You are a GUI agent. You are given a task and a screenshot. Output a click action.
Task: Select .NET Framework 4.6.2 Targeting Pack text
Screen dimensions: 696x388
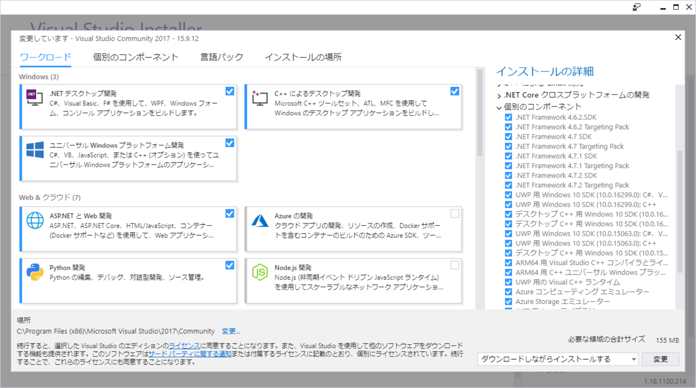(572, 127)
